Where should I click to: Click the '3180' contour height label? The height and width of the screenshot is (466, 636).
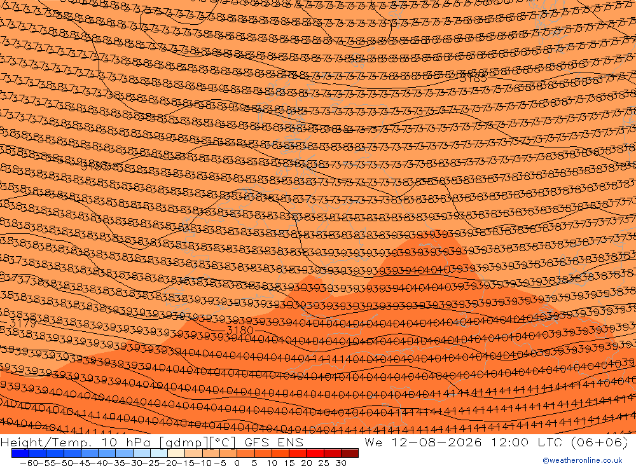pos(240,329)
